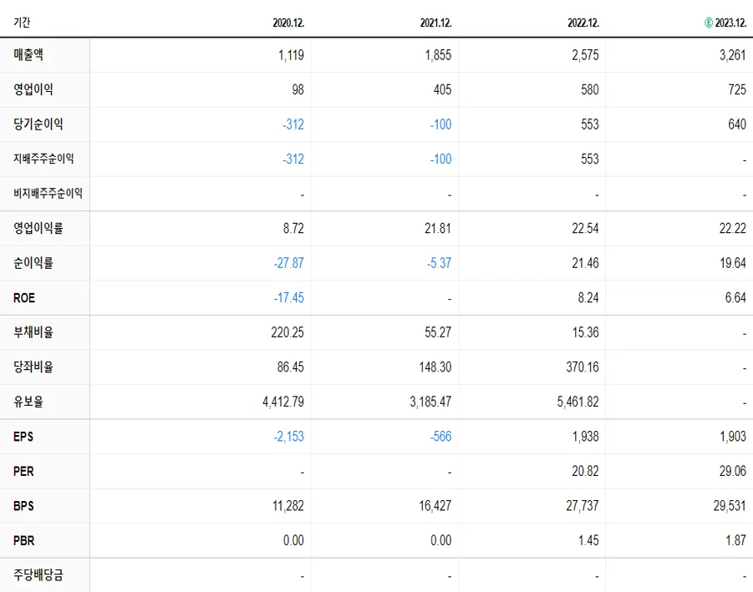
Task: Select the -17.45 ROE value
Action: pyautogui.click(x=288, y=298)
